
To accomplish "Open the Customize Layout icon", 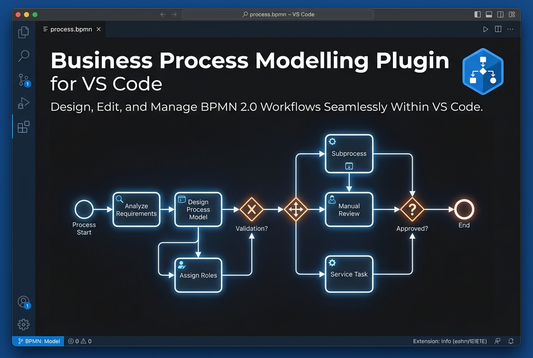I will (512, 14).
